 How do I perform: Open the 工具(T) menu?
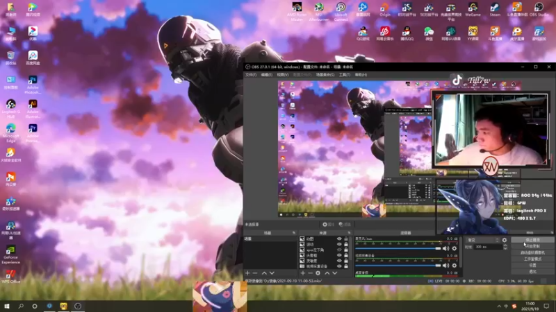345,75
